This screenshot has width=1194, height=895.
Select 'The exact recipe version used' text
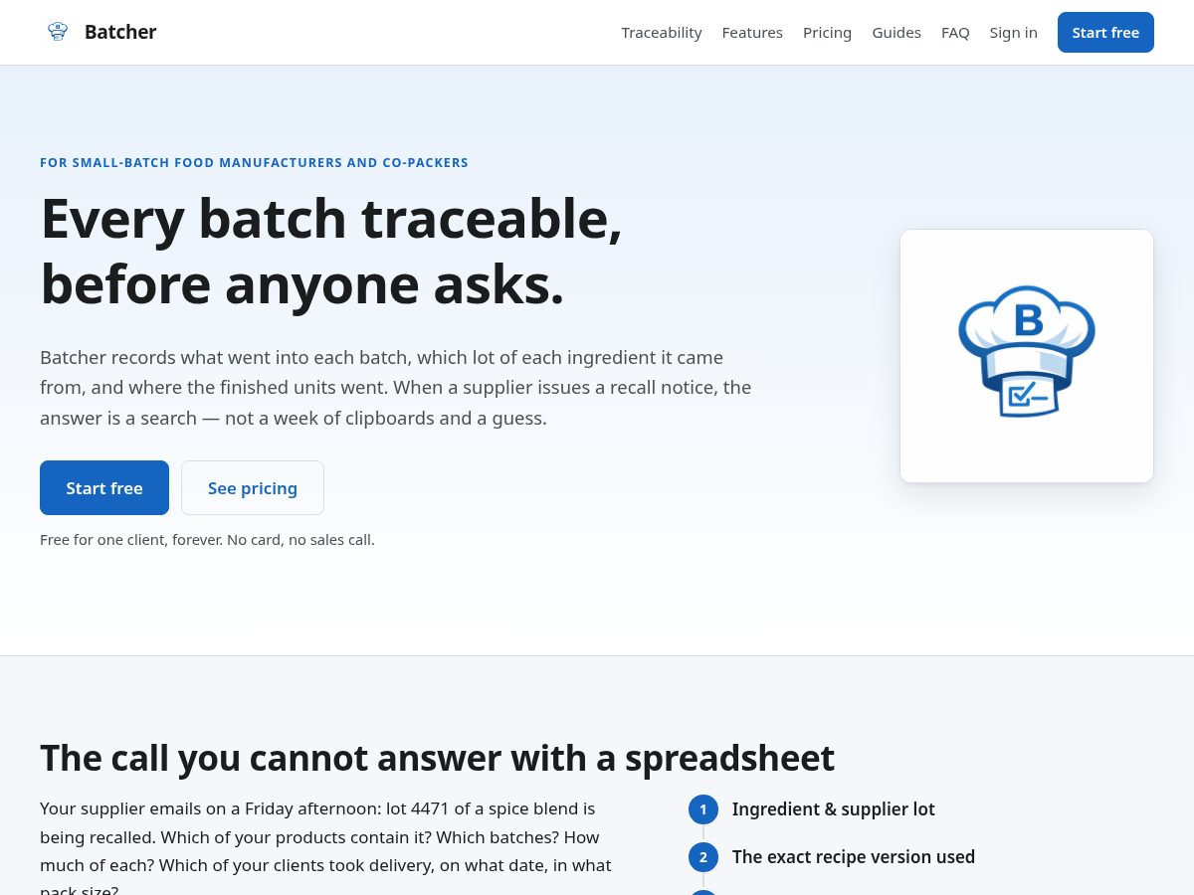coord(854,857)
